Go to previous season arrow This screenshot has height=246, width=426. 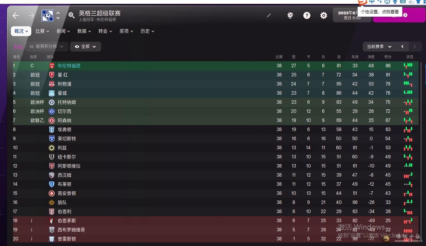pos(402,47)
